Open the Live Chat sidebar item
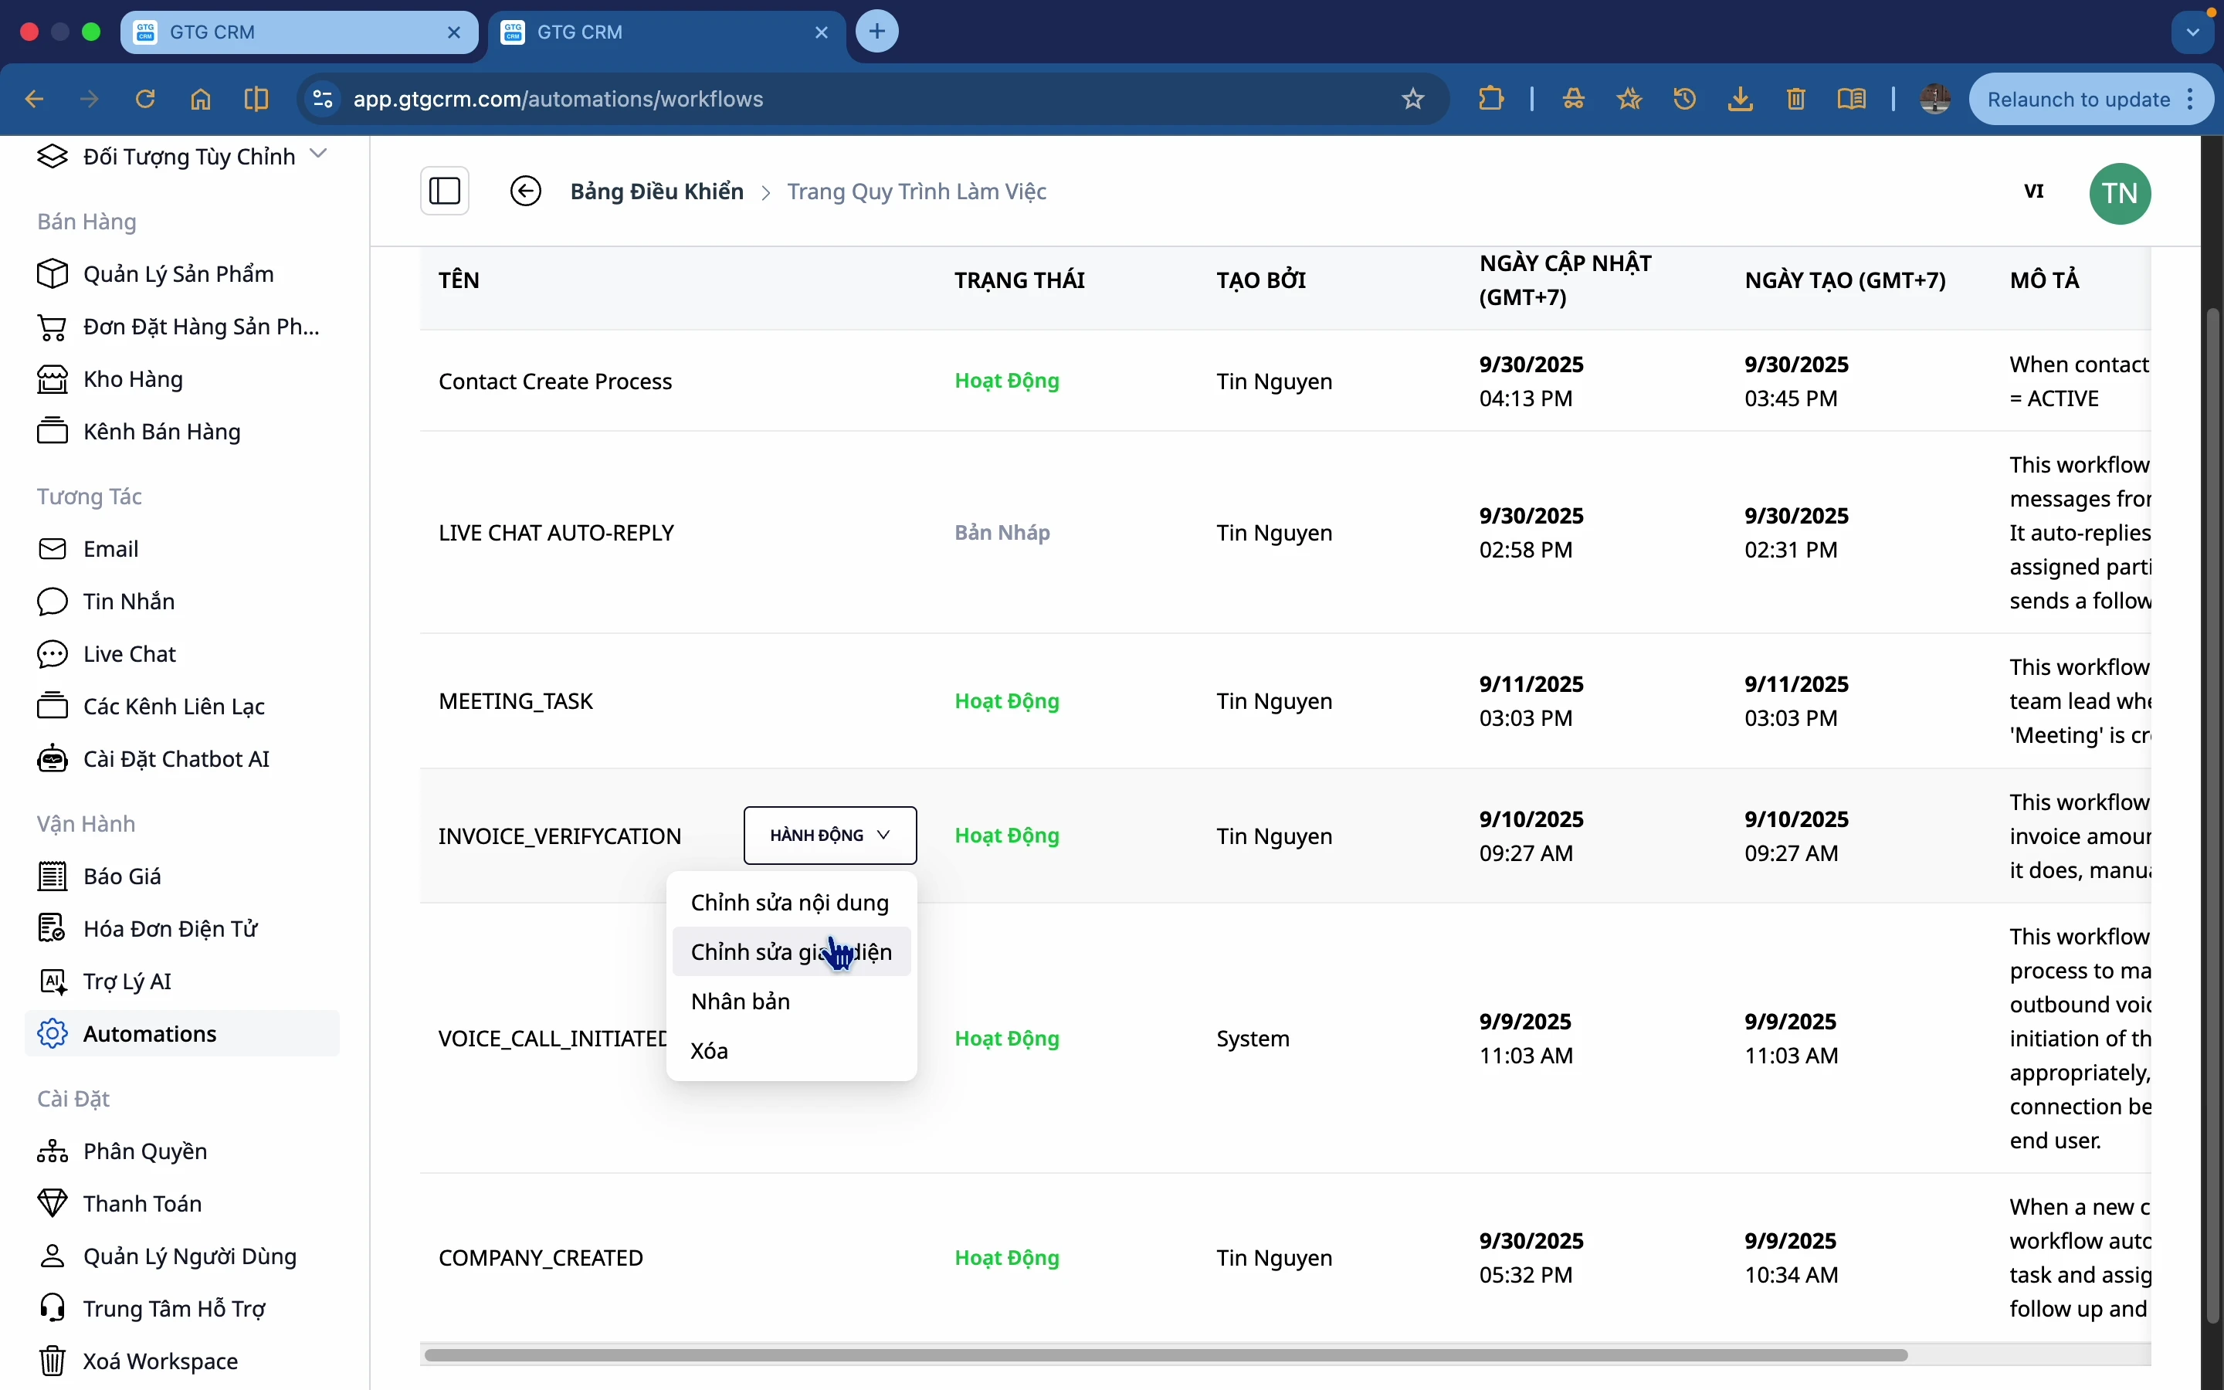The image size is (2224, 1390). (129, 653)
